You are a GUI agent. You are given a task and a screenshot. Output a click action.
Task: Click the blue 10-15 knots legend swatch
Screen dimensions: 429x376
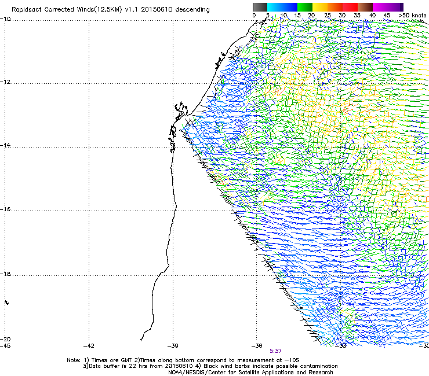(x=290, y=7)
